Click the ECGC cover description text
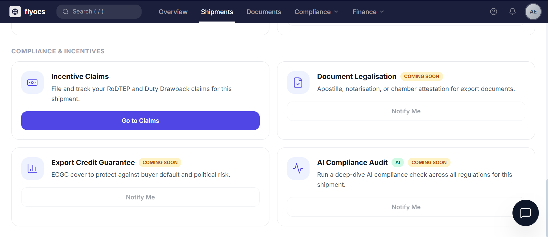The height and width of the screenshot is (237, 548). [x=141, y=175]
